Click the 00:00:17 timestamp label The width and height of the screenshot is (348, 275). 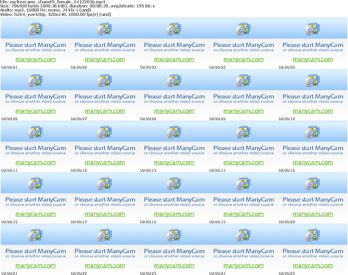coord(79,222)
